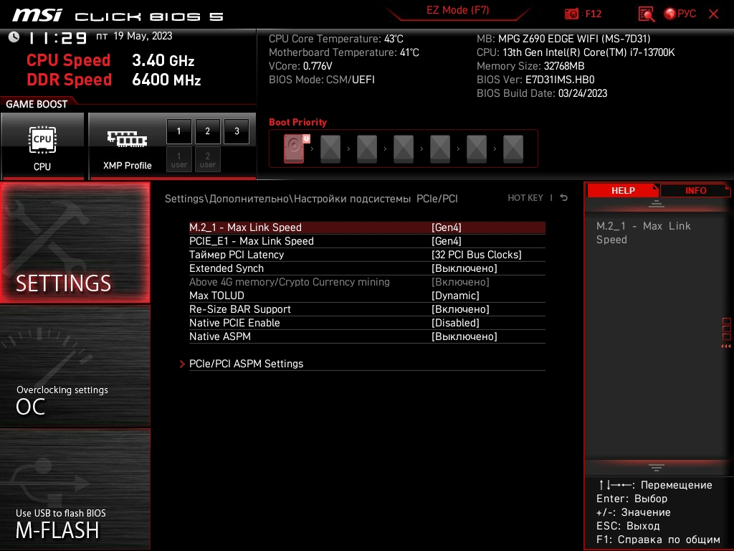Open the BIOS search magnifier icon
The width and height of the screenshot is (734, 551).
point(647,14)
